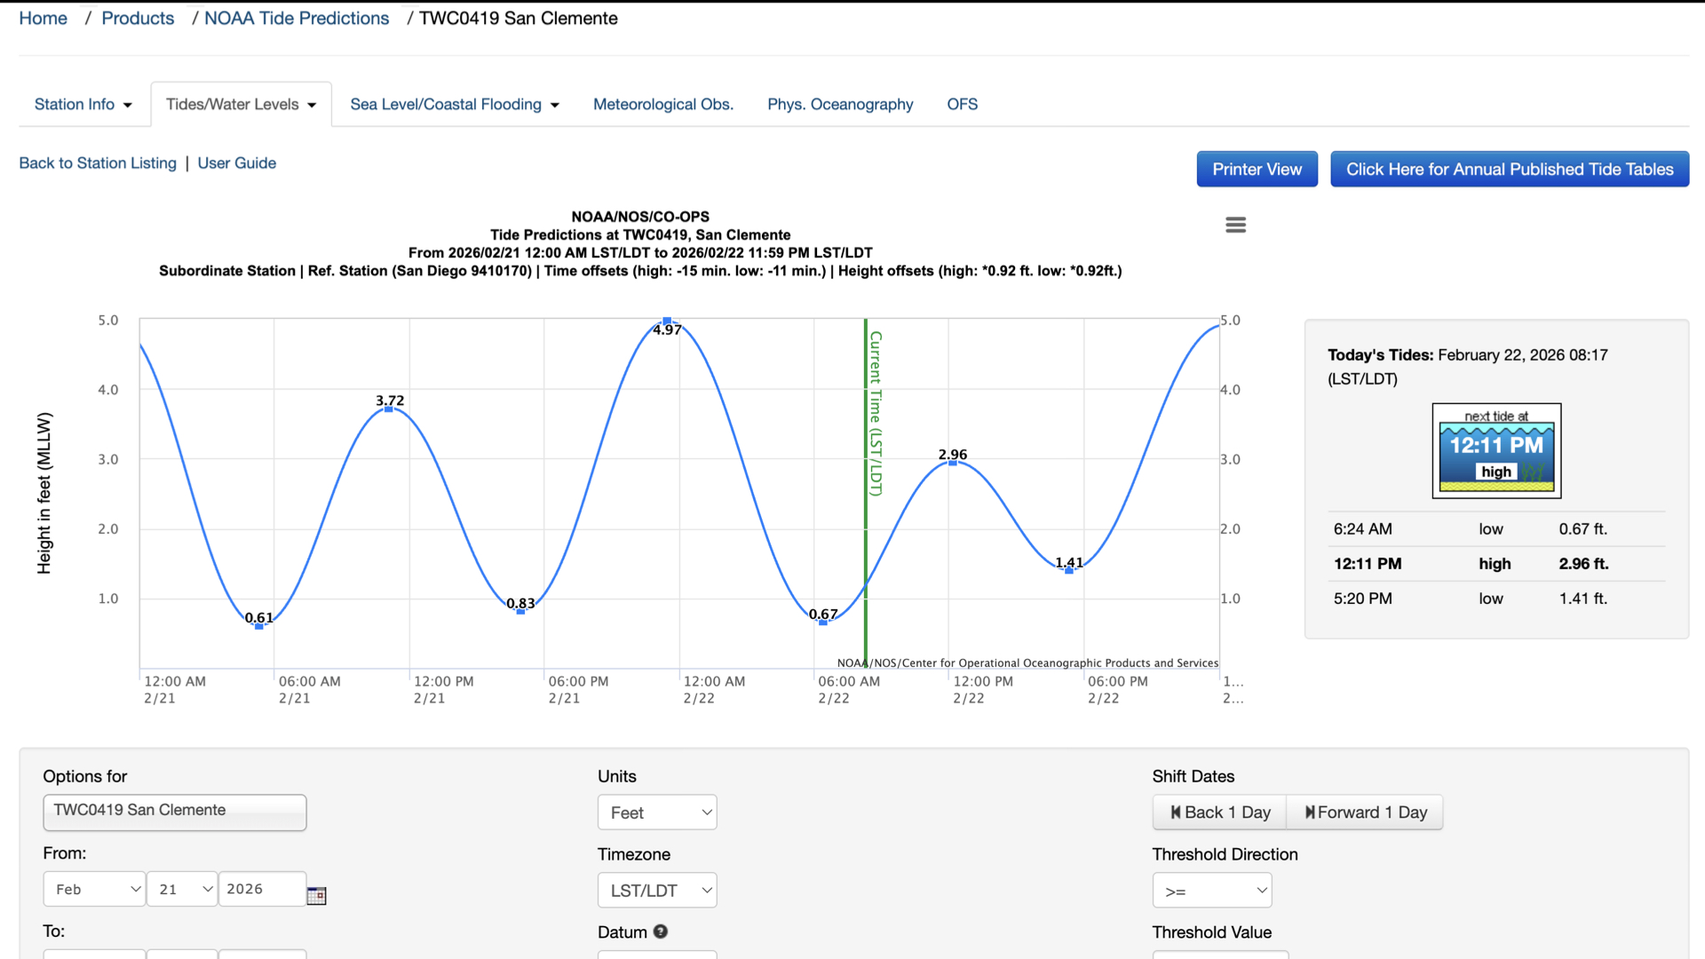Click the From year 2026 field

coord(261,889)
